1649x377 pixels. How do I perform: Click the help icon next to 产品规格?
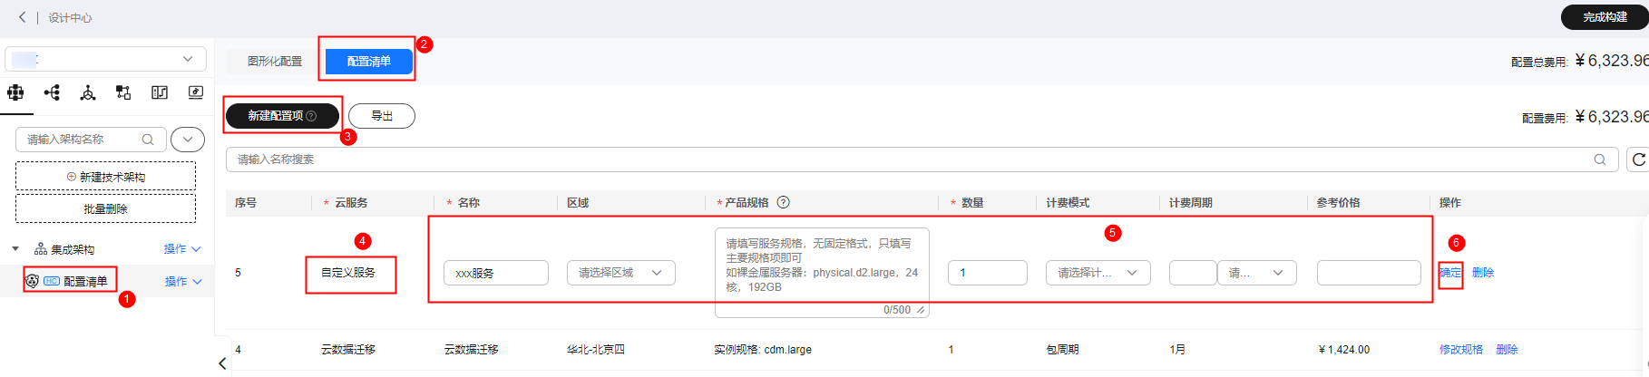784,202
